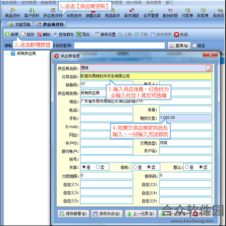
Task: Click the 税号 input field
Action: pyautogui.click(x=146, y=159)
